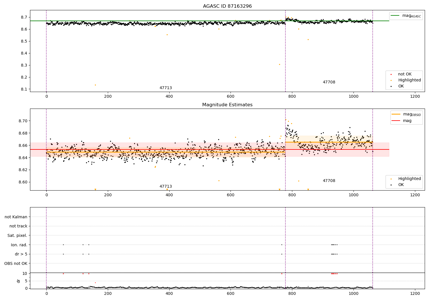Click the orange line sample for mag OBSID

pyautogui.click(x=396, y=114)
